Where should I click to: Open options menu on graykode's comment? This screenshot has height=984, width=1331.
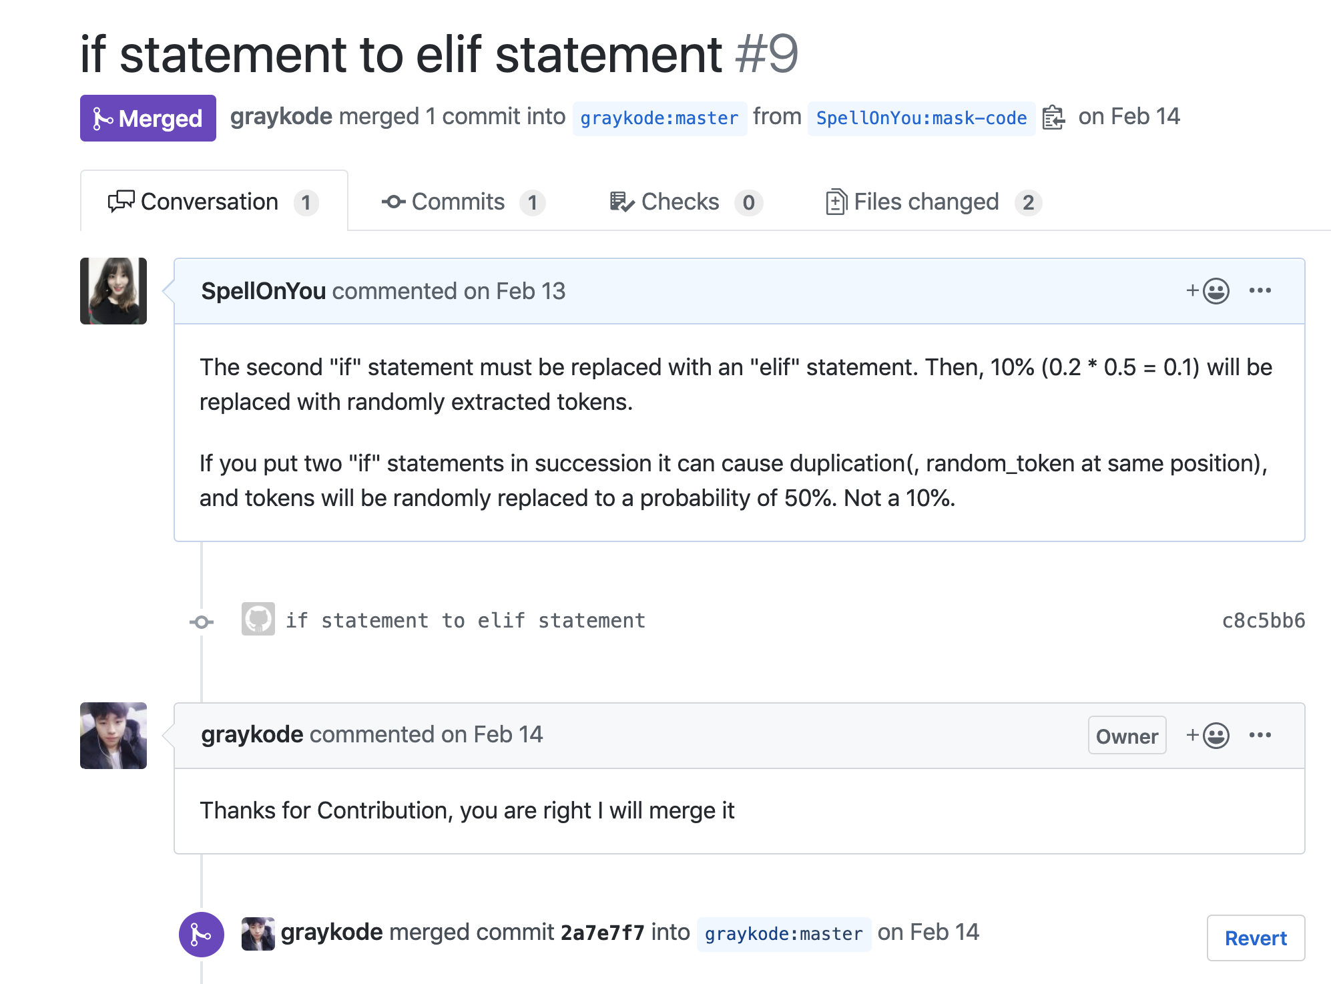pyautogui.click(x=1260, y=735)
